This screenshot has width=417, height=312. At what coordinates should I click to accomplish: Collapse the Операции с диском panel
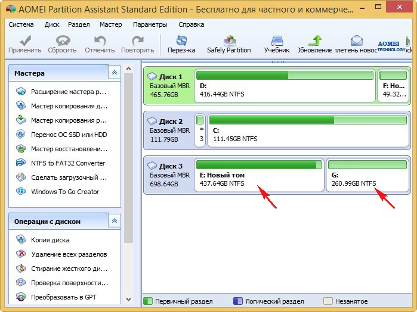click(x=115, y=221)
